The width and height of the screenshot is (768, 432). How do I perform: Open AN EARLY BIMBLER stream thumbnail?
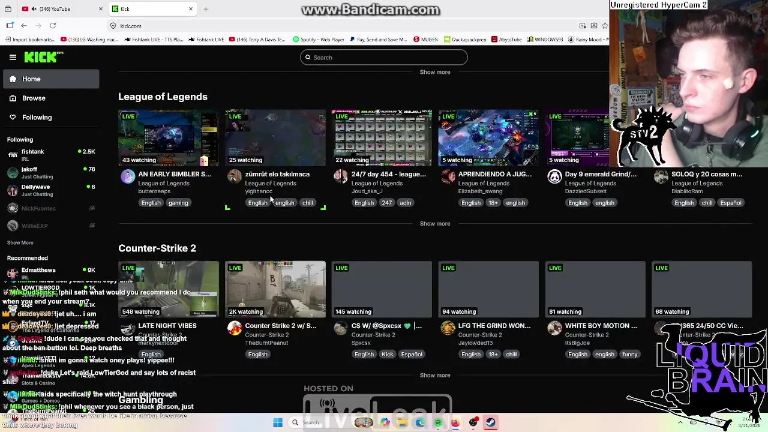click(169, 137)
